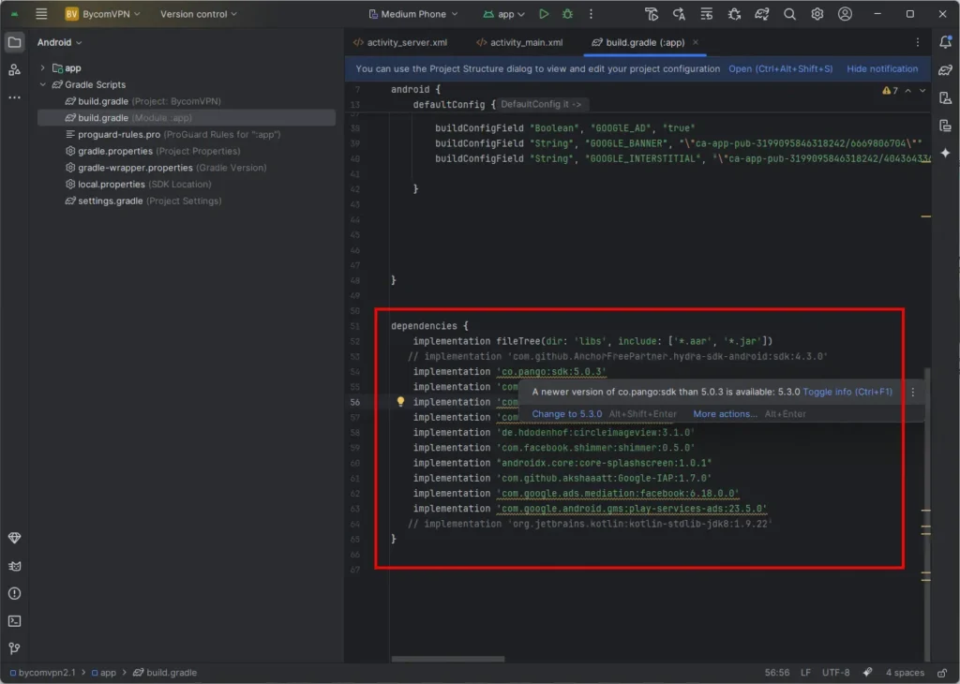This screenshot has width=960, height=684.
Task: Click the 56:56 cursor position indicator
Action: (x=776, y=673)
